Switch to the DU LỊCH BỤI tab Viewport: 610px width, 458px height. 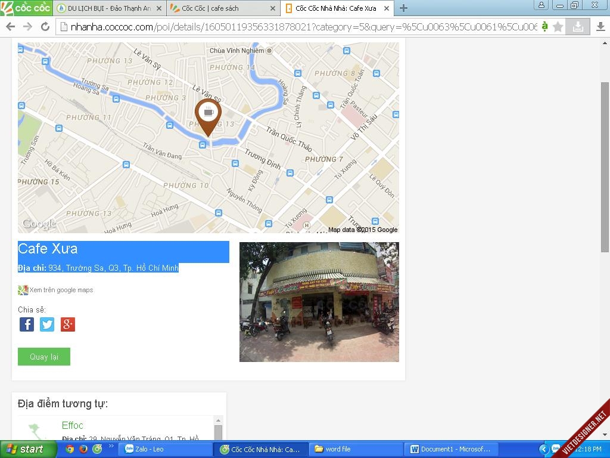[105, 8]
